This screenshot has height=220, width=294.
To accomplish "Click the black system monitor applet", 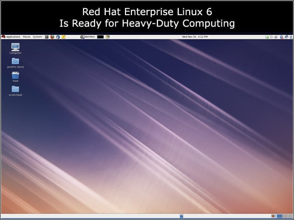I will (100, 37).
